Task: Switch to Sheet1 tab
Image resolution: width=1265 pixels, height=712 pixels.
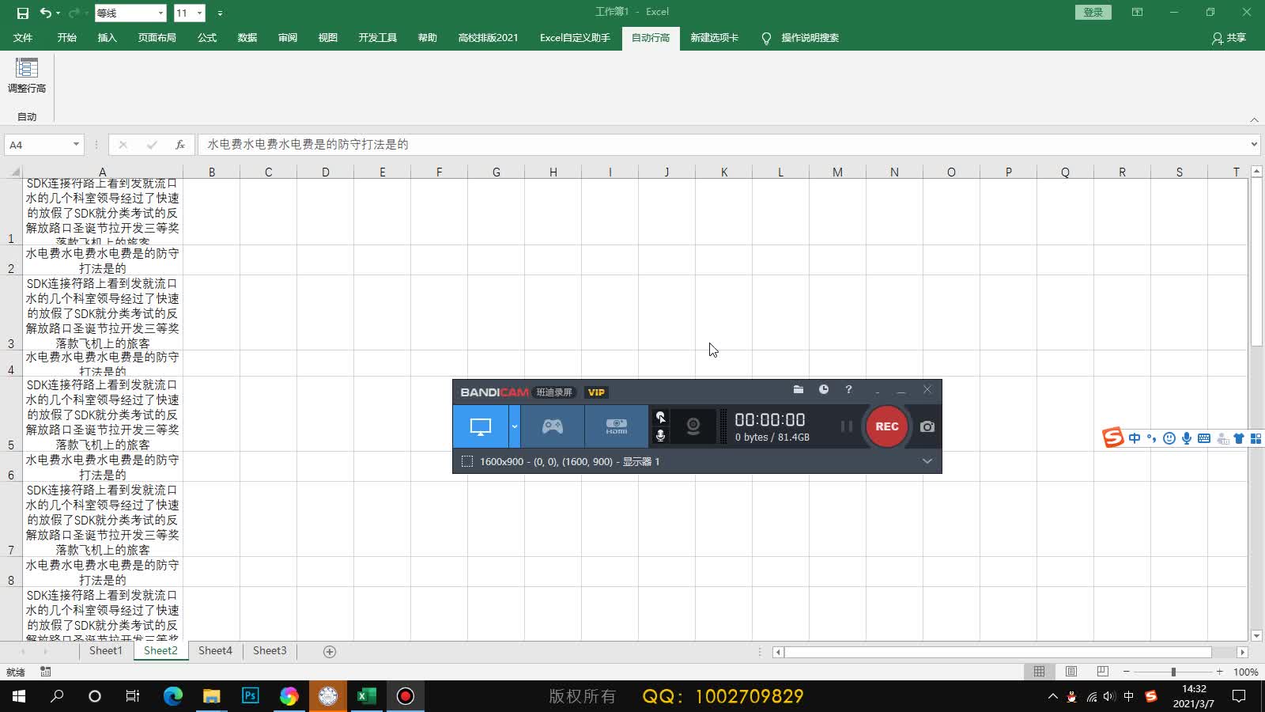Action: point(105,651)
